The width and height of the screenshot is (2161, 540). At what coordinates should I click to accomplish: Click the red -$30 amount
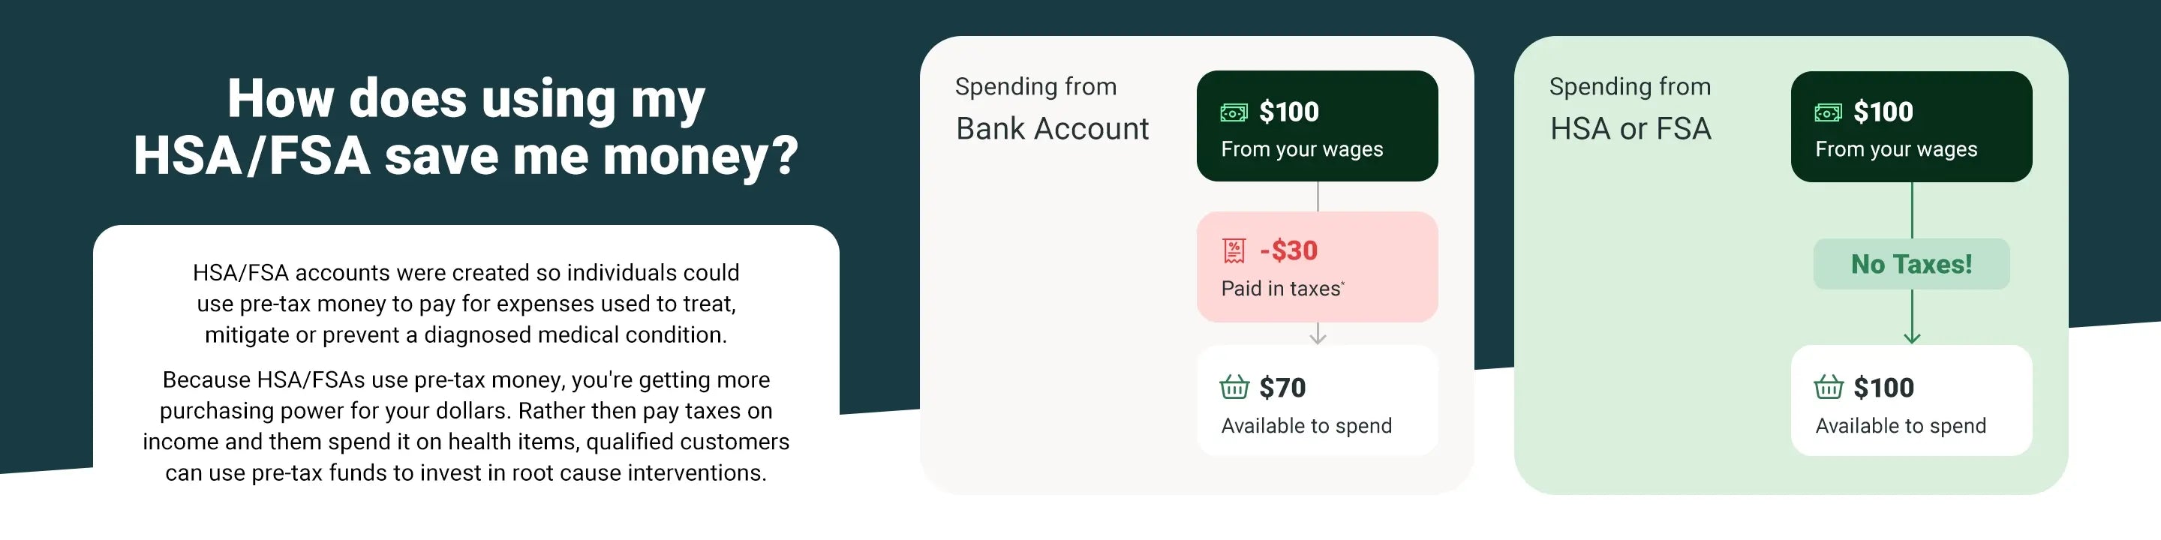pyautogui.click(x=1288, y=250)
